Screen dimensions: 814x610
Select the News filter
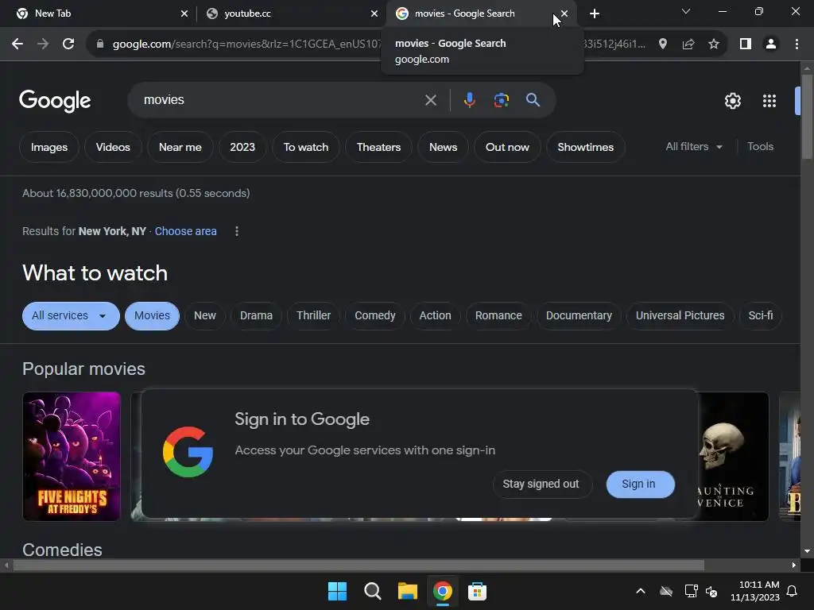pos(443,147)
